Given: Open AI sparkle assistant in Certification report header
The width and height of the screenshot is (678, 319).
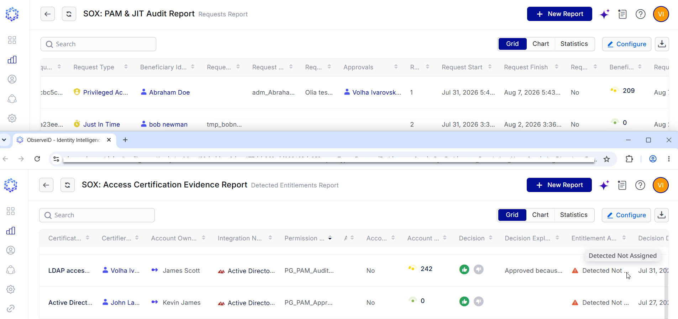Looking at the screenshot, I should click(x=604, y=185).
